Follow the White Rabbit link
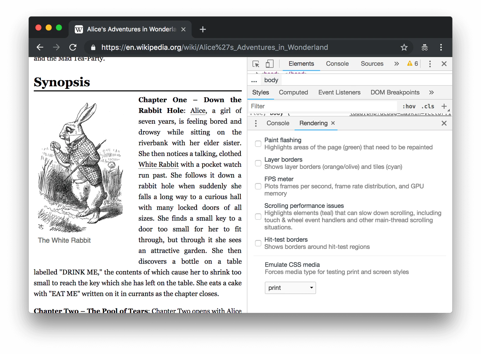This screenshot has width=481, height=354. click(x=158, y=165)
